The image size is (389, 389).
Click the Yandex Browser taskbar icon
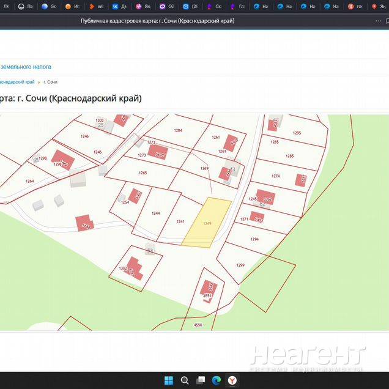232,380
